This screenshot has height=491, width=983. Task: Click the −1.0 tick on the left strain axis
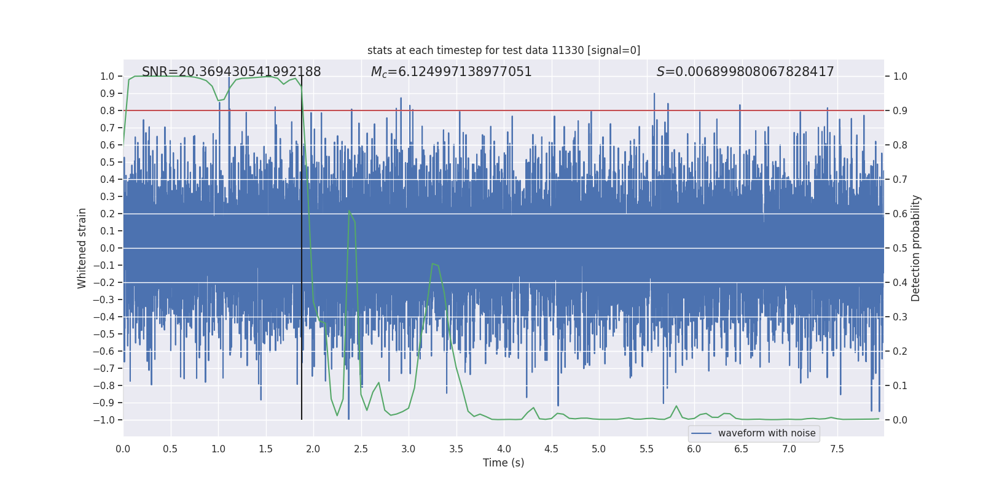click(104, 420)
